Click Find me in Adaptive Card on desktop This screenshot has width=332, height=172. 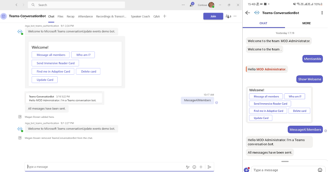pyautogui.click(x=53, y=72)
